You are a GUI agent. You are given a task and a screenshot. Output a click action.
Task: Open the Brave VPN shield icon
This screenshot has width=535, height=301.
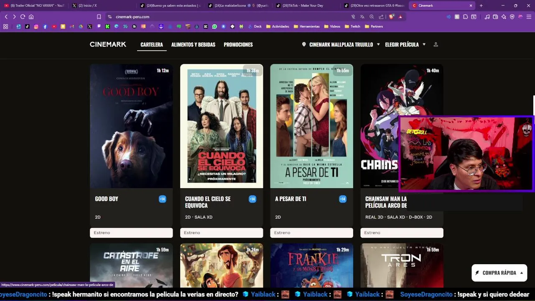pyautogui.click(x=512, y=17)
